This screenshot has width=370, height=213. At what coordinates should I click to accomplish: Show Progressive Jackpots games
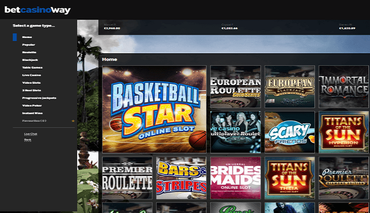point(39,98)
